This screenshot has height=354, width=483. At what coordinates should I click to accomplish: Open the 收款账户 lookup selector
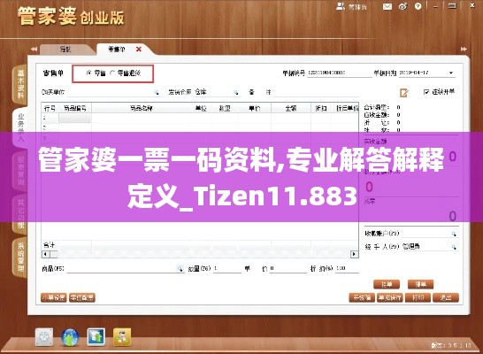(x=454, y=234)
